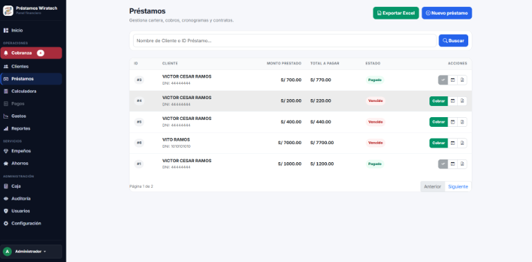The image size is (532, 262).
Task: Select Préstamos in the sidebar
Action: coord(31,79)
